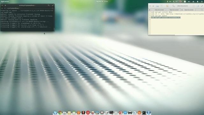Click the highlighted 'install virtualbox' line in editor
Image resolution: width=204 pixels, height=115 pixels.
click(166, 18)
